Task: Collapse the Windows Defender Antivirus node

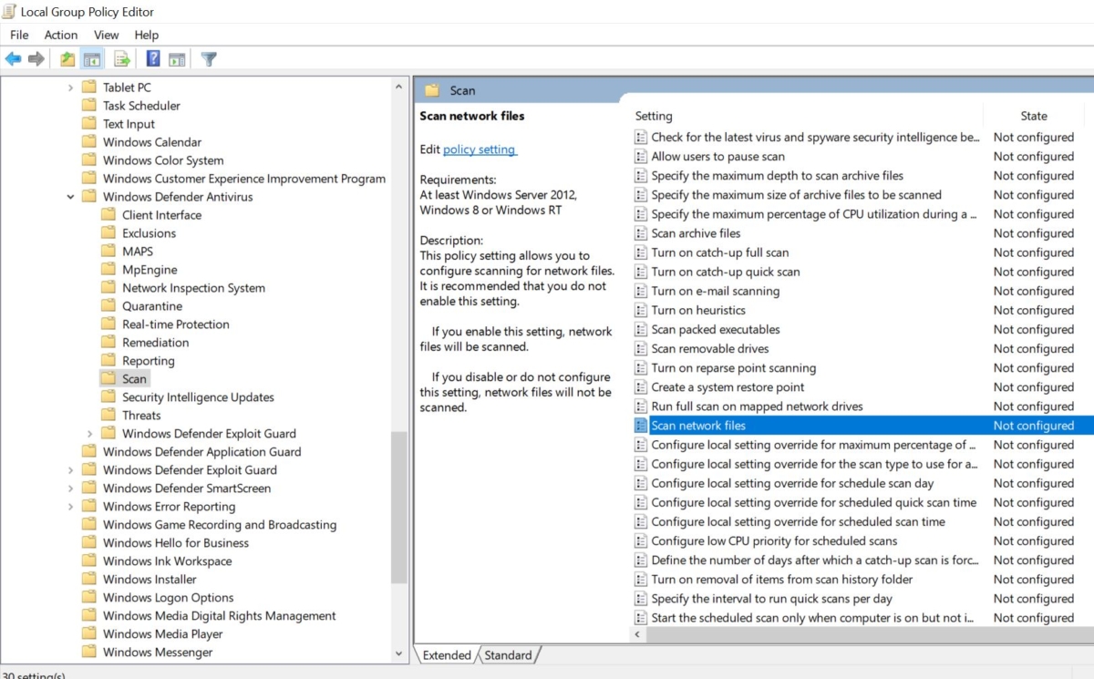Action: 70,196
